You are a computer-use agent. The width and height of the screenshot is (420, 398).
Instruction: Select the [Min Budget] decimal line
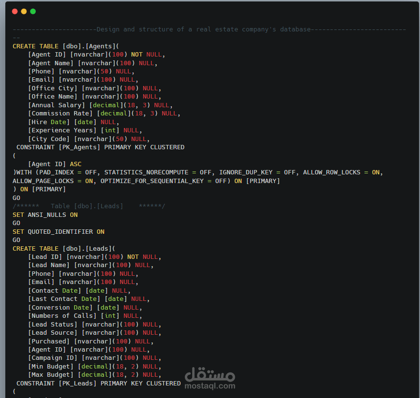(94, 367)
